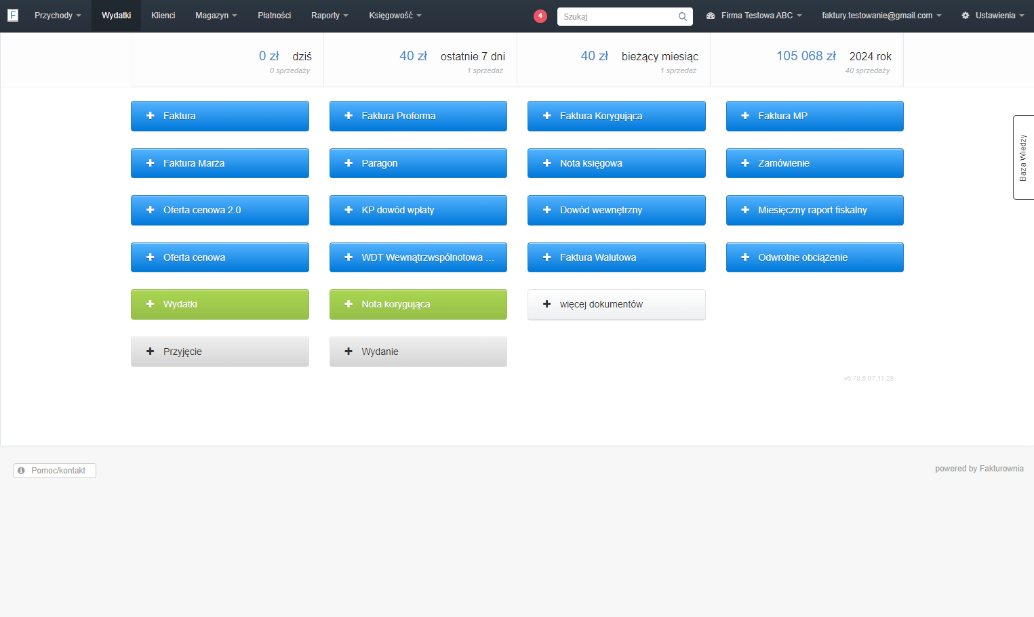The image size is (1034, 617).
Task: Create a WDT Wewnątrzwspólnotowa document
Action: click(x=418, y=257)
